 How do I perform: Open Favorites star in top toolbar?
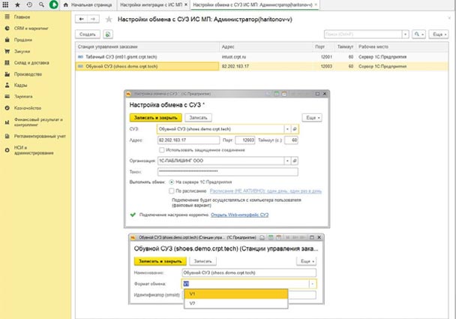click(17, 5)
